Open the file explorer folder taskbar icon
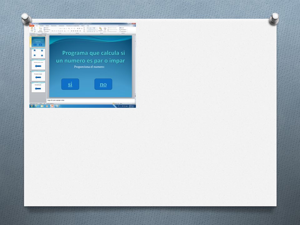 (x=42, y=106)
